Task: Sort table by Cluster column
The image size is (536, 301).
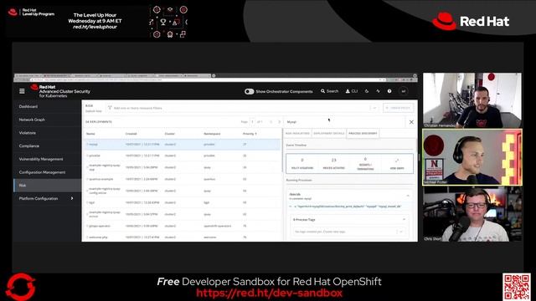Action: pyautogui.click(x=170, y=134)
